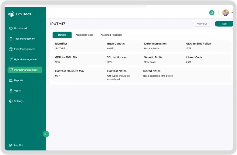The height and width of the screenshot is (155, 237).
Task: Open the Reports menu item
Action: pyautogui.click(x=19, y=80)
